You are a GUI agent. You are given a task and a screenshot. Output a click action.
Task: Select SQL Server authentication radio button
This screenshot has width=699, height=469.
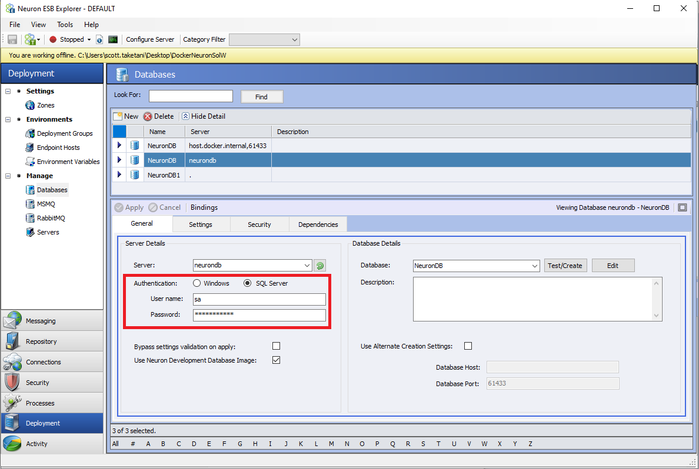coord(247,283)
